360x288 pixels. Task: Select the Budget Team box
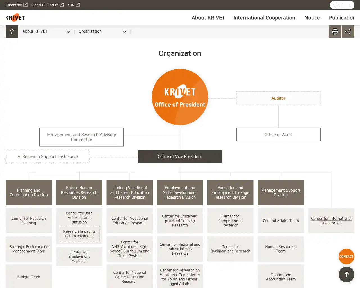click(x=29, y=277)
